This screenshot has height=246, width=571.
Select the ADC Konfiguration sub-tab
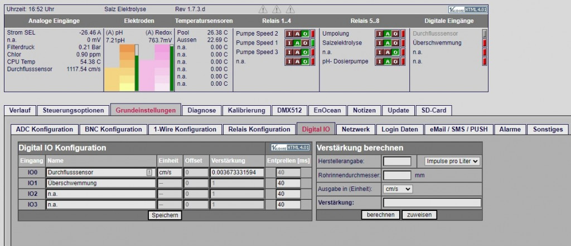[x=45, y=129]
